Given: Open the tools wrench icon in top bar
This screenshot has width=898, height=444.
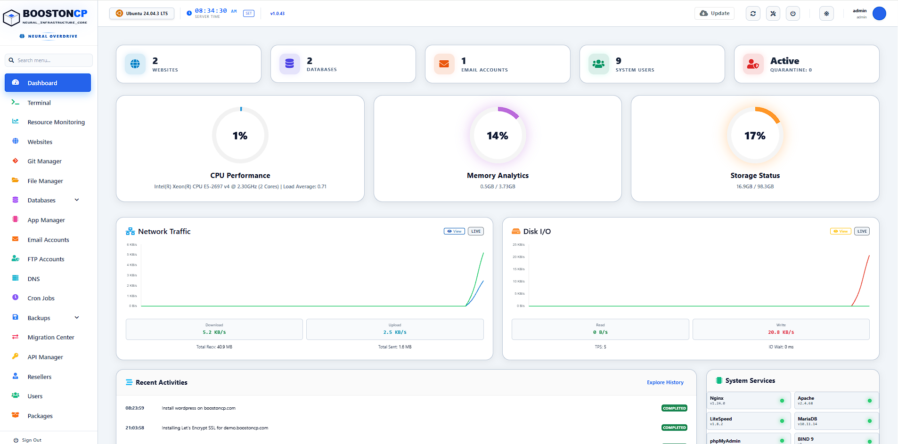Looking at the screenshot, I should 773,14.
